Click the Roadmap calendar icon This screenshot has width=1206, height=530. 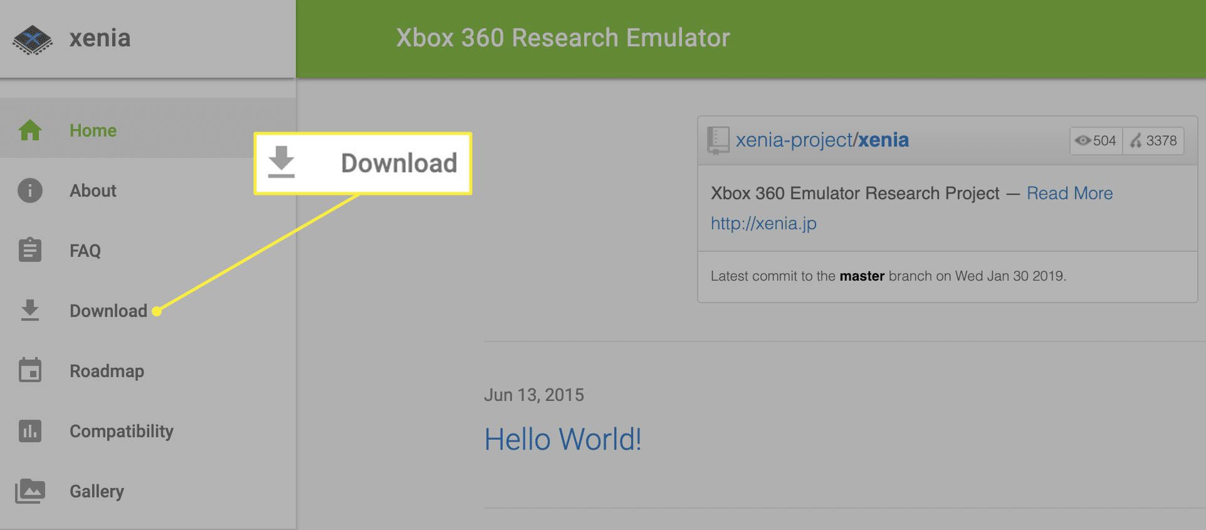[30, 370]
